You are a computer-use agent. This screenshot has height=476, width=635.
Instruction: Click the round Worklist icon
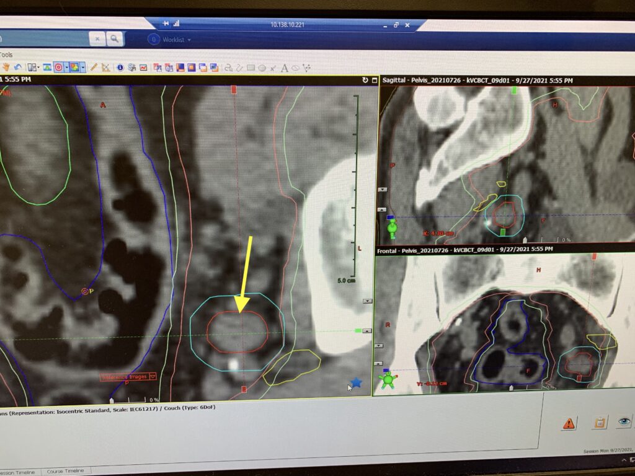154,39
